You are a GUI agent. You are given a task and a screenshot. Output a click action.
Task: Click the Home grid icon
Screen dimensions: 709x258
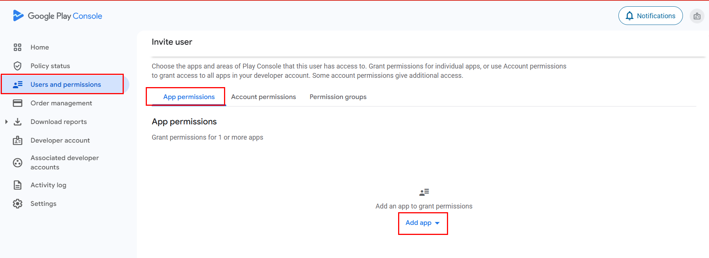(18, 47)
